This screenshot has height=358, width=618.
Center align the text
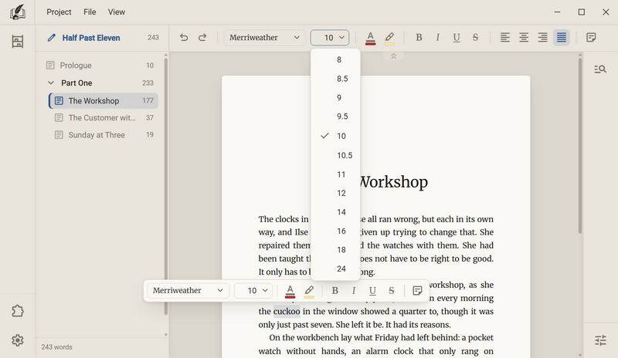[524, 37]
